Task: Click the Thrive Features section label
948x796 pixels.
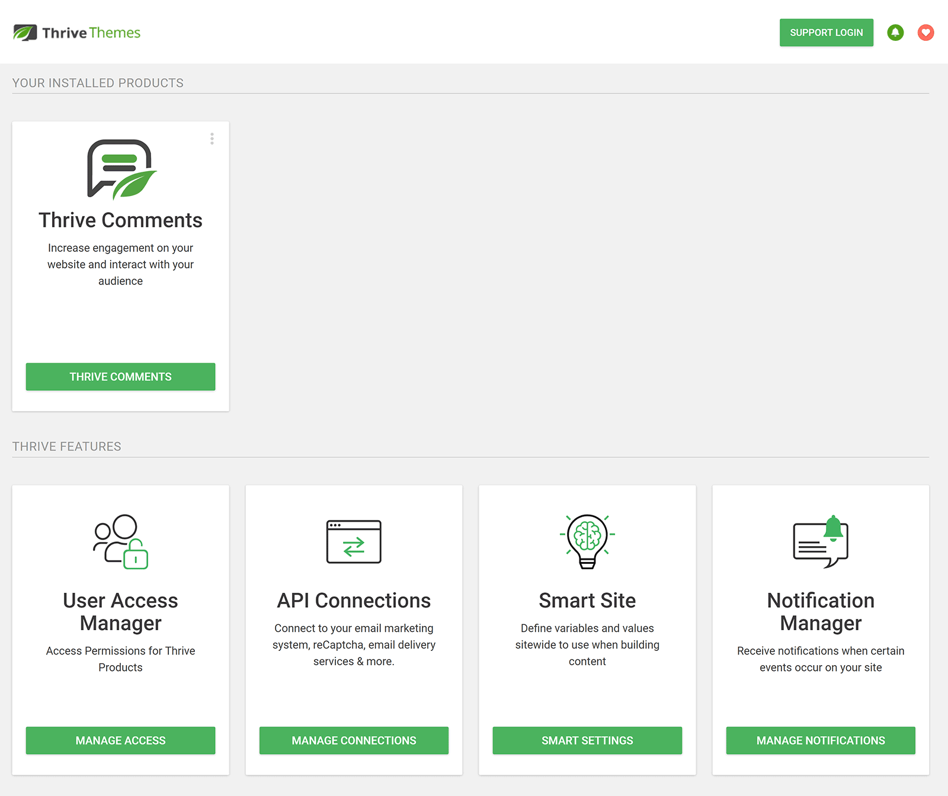Action: coord(66,447)
